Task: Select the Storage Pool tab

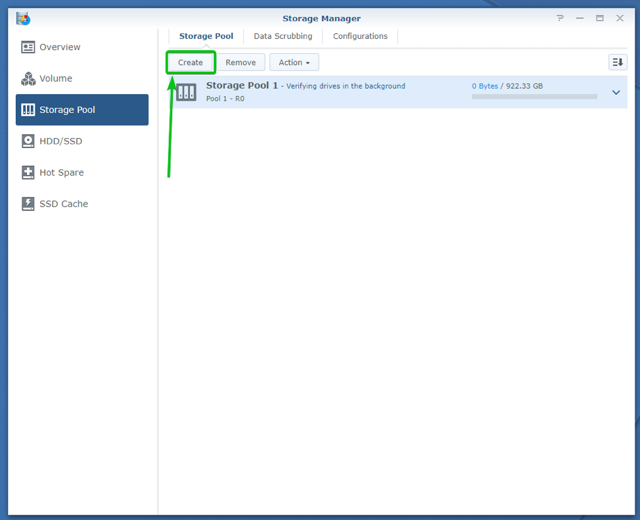Action: tap(206, 36)
